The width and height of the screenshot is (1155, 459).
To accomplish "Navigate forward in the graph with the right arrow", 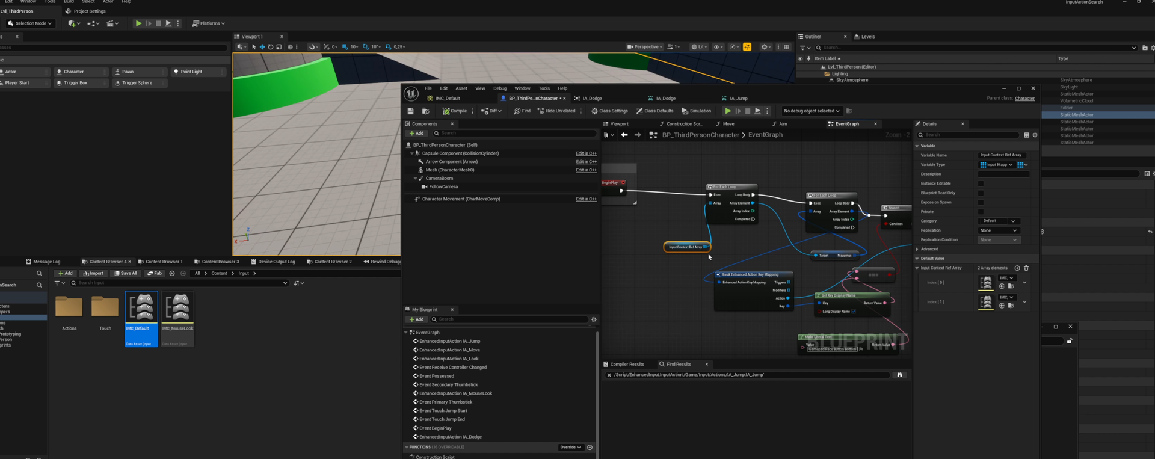I will click(x=638, y=135).
